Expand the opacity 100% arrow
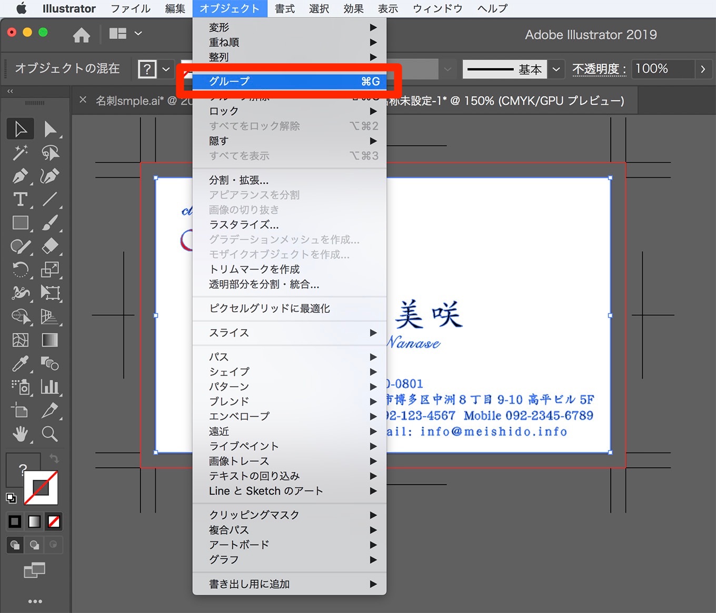This screenshot has width=716, height=613. (702, 69)
